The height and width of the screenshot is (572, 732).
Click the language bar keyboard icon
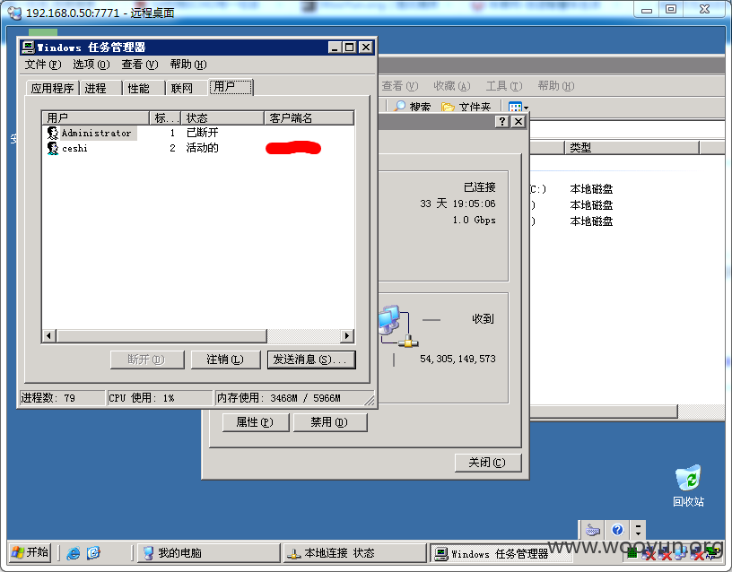[593, 530]
